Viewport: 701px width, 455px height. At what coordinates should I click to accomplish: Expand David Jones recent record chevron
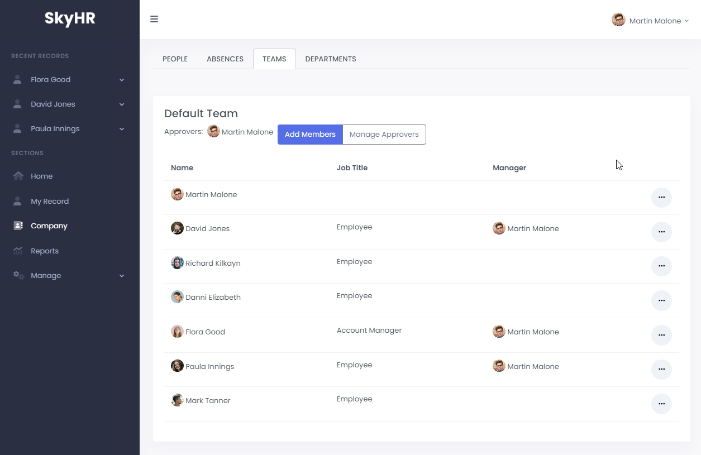click(122, 104)
